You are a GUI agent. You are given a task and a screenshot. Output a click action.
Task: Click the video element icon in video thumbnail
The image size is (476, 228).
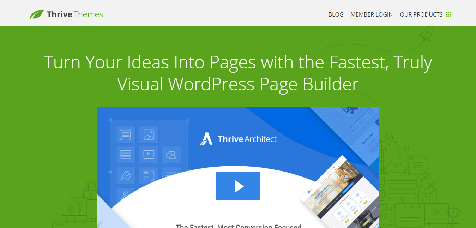[x=149, y=155]
